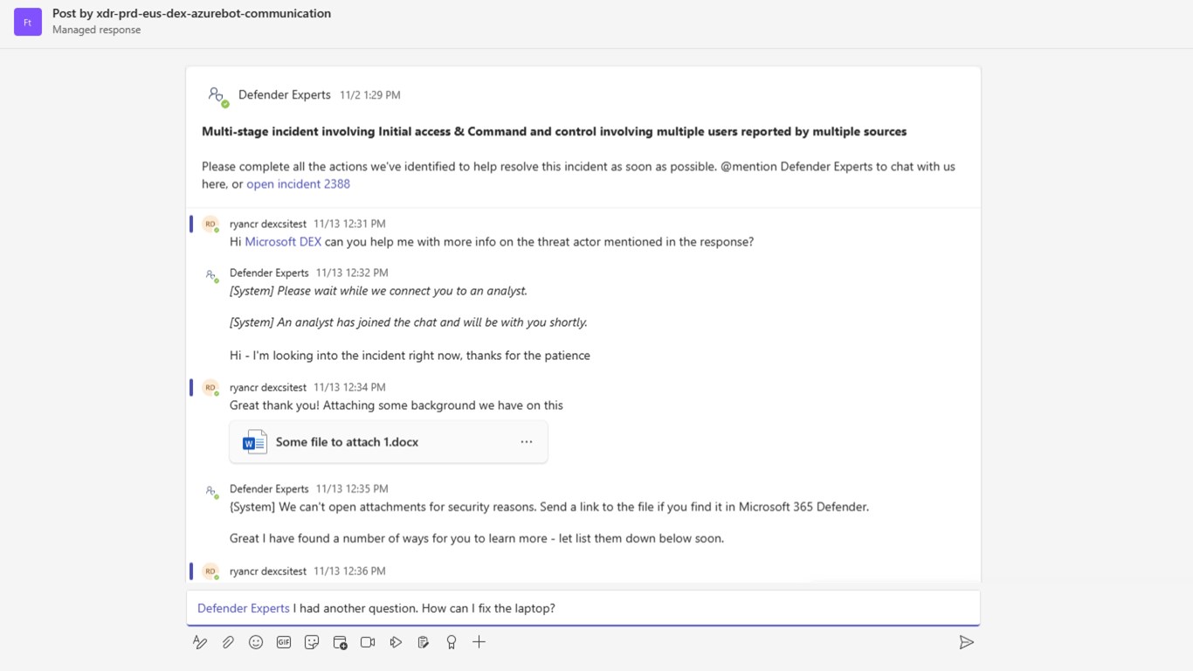Click Defender Experts avatar on 12:32 PM message
Image resolution: width=1193 pixels, height=671 pixels.
[211, 274]
